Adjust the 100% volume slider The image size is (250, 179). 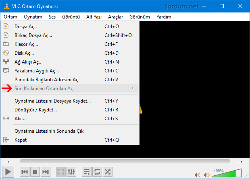pos(227,173)
